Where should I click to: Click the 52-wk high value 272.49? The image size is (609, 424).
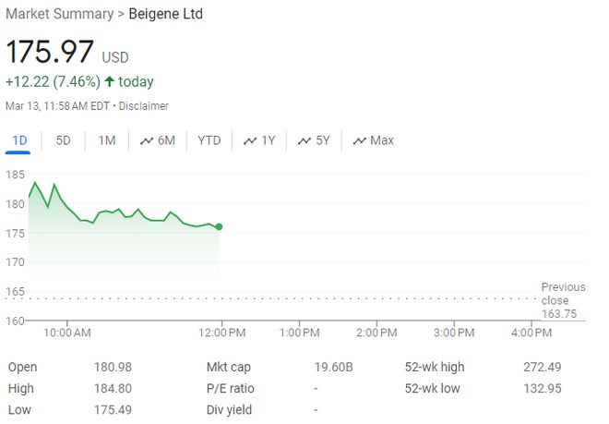point(543,367)
